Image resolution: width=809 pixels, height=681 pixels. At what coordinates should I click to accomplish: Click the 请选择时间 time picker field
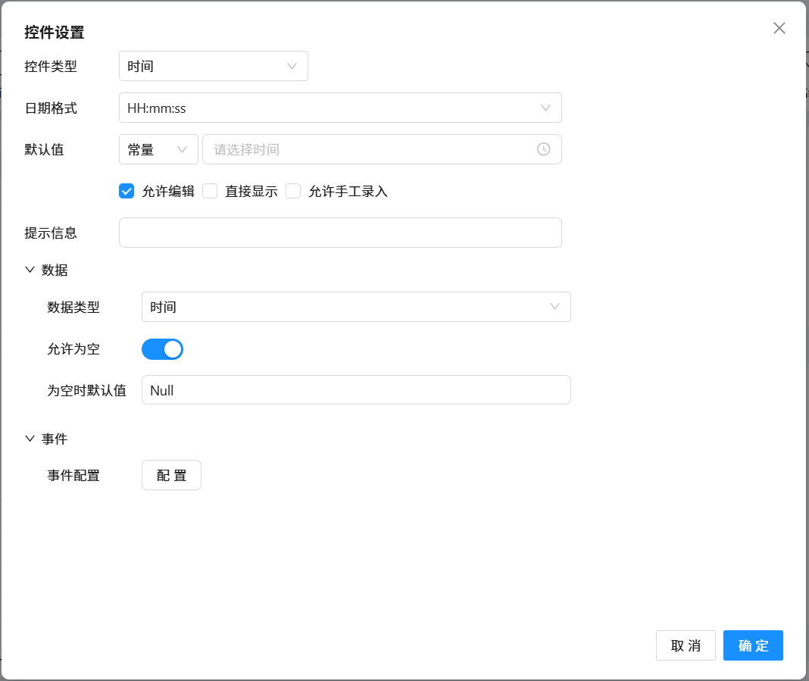[x=382, y=150]
